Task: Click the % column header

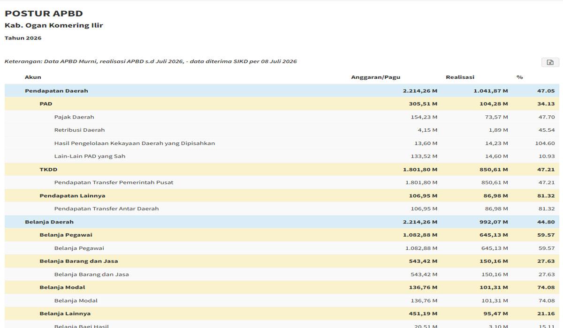Action: pos(520,77)
